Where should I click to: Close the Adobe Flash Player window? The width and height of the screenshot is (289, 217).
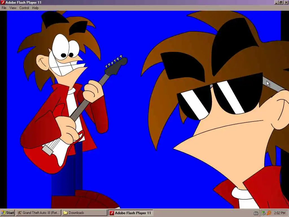click(286, 3)
